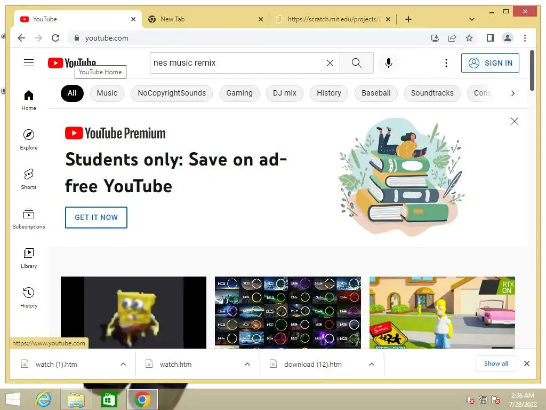Select the NoCopyrightSounds filter chip
The image size is (546, 410).
[172, 93]
